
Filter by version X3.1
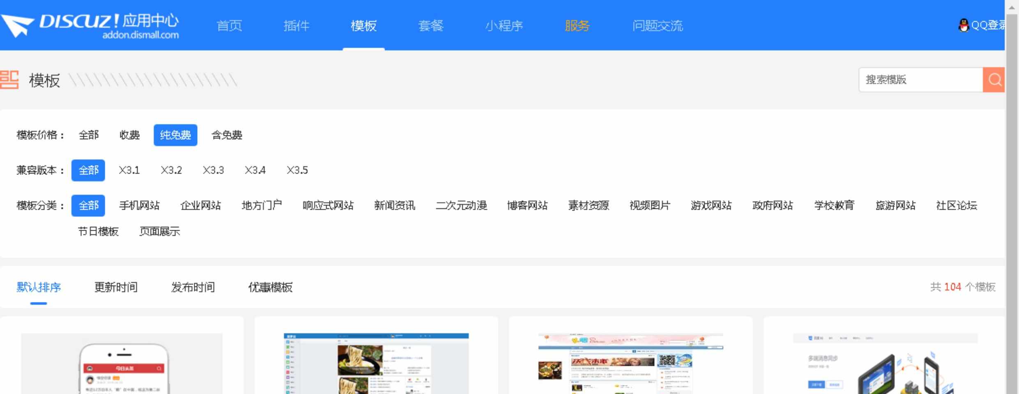pyautogui.click(x=129, y=170)
